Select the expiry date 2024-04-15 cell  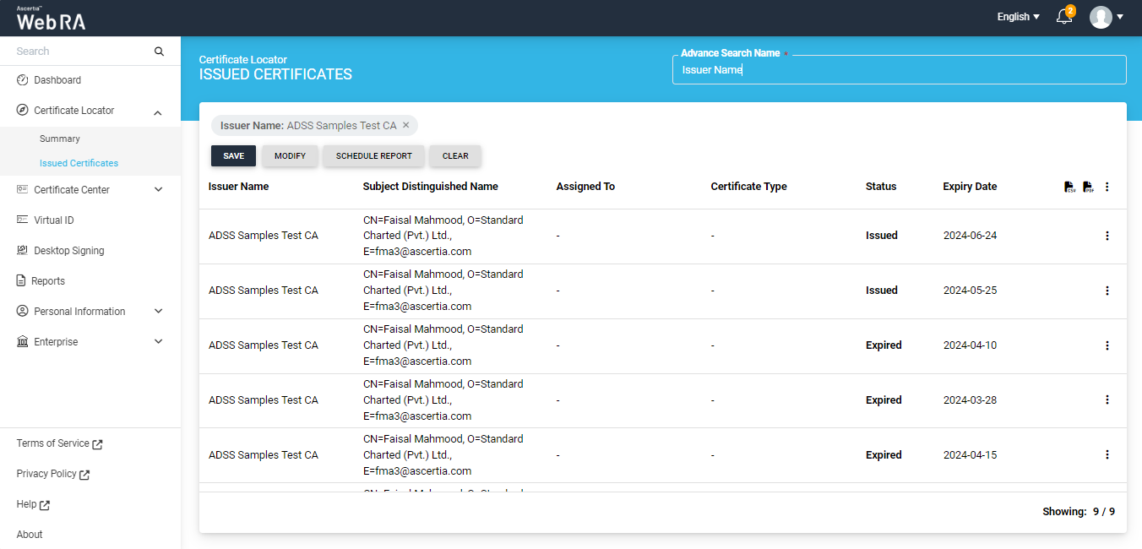pos(970,455)
